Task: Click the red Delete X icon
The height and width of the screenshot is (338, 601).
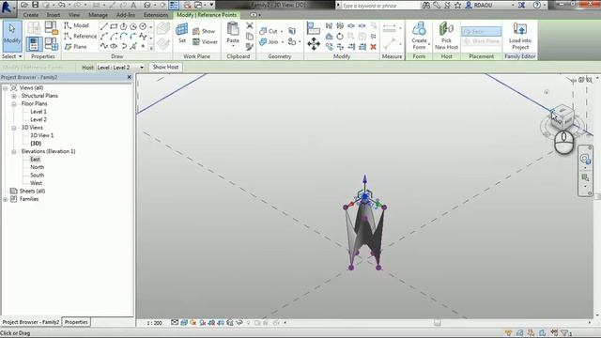Action: (374, 47)
